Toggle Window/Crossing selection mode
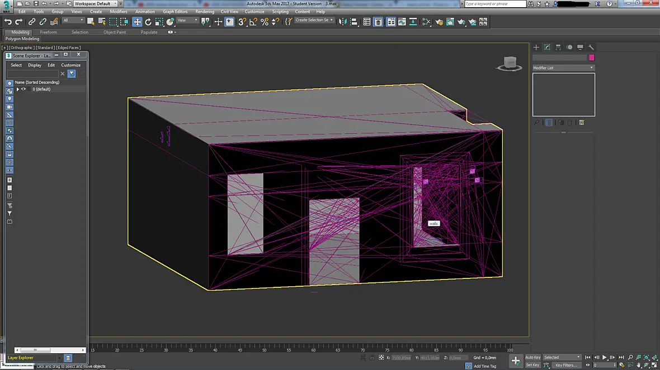Screen dimensions: 660x370 coord(124,21)
